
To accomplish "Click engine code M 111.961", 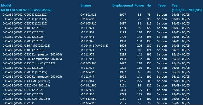I will coord(87,32).
